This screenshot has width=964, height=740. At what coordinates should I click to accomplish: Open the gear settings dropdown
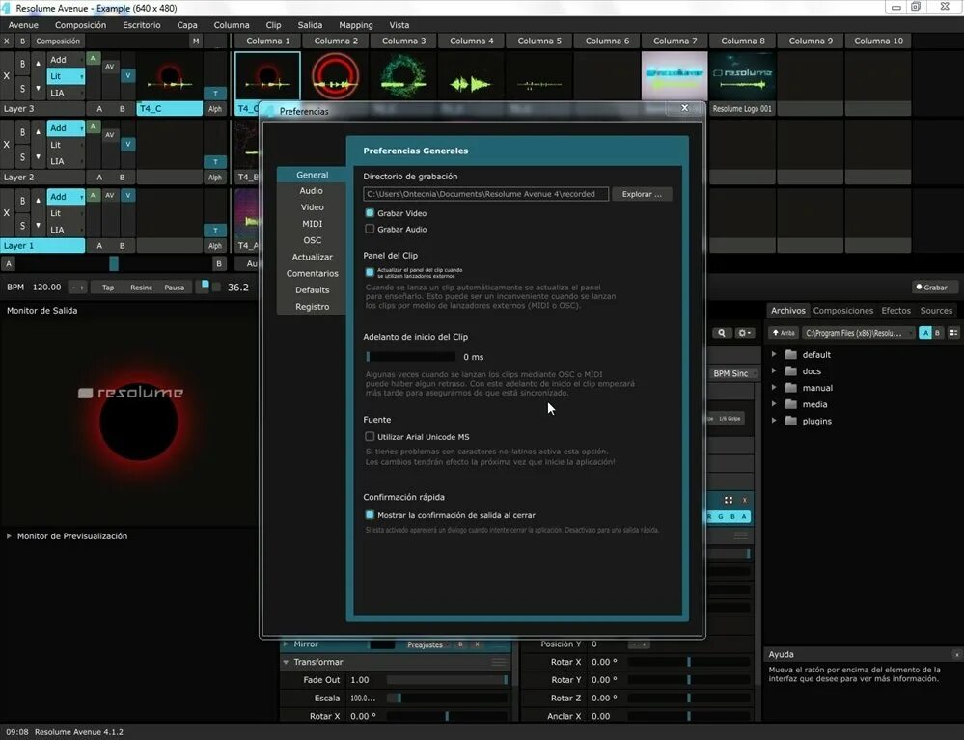click(x=745, y=333)
